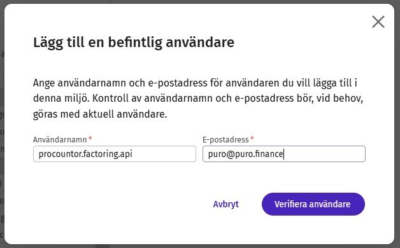Screen dimensions: 400x248
Task: Click the text göras med aktuell användare
Action: (100, 114)
